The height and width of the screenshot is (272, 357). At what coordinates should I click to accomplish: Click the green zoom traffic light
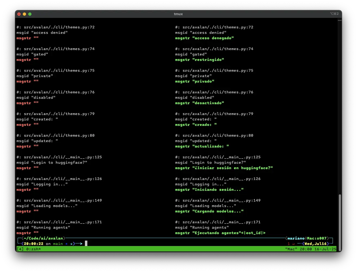(30, 14)
